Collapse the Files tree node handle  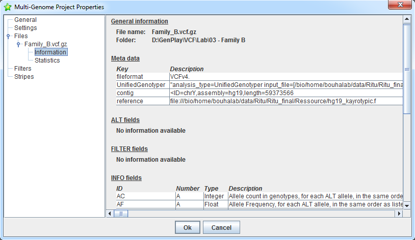8,36
